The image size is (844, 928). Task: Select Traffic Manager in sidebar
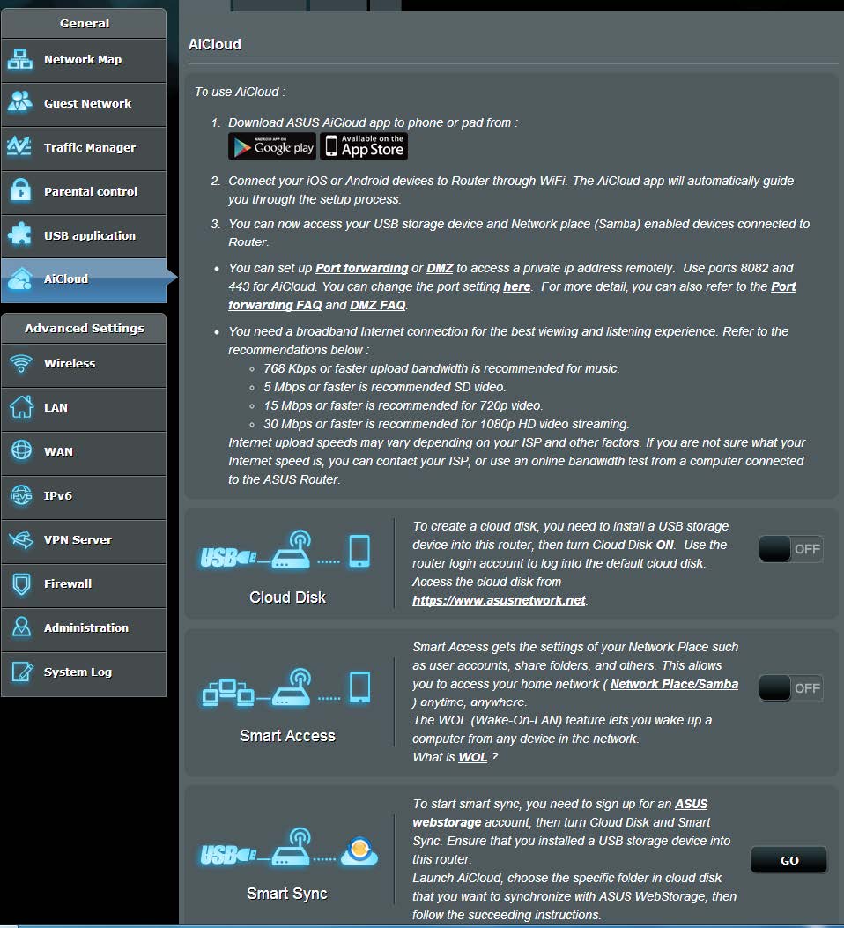84,147
